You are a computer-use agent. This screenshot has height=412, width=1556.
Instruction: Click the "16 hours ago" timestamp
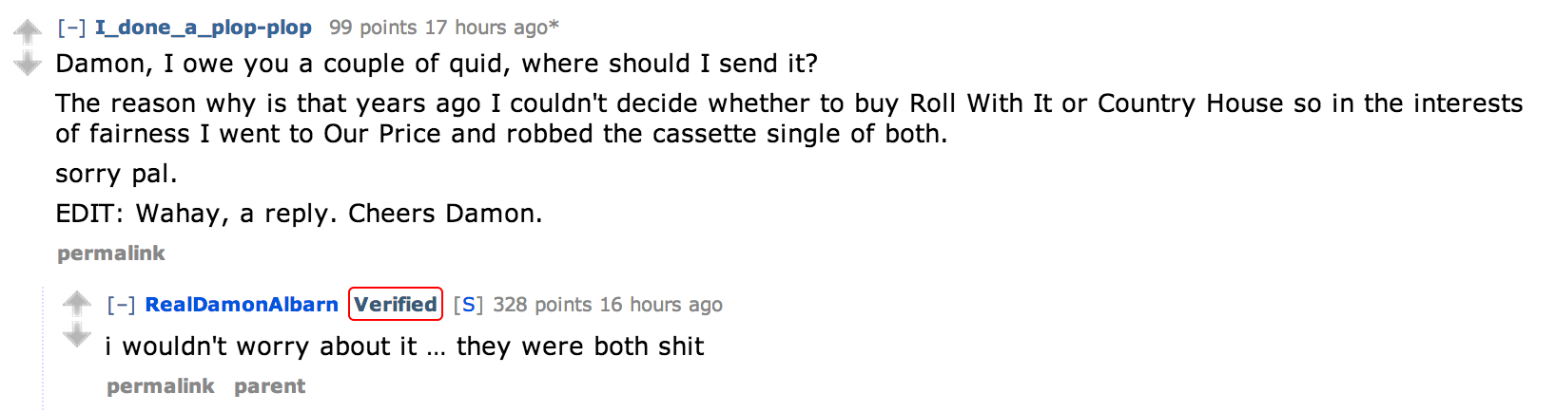point(661,305)
